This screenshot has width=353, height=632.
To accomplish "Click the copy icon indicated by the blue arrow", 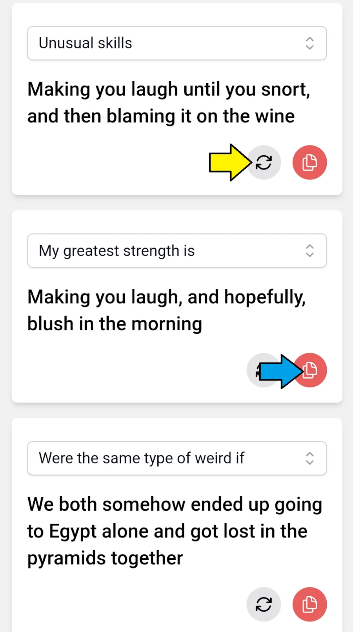I will pyautogui.click(x=310, y=369).
